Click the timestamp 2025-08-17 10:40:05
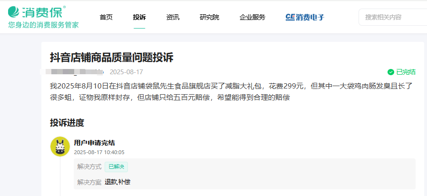The height and width of the screenshot is (196, 427). [99, 152]
